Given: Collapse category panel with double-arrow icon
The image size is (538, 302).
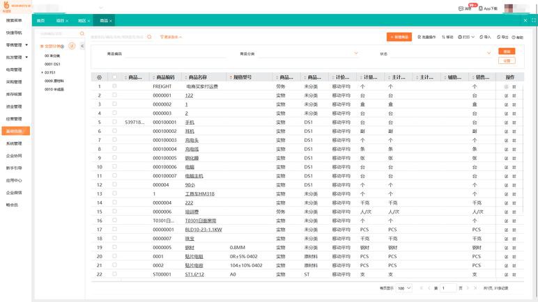Looking at the screenshot, I should (82, 46).
